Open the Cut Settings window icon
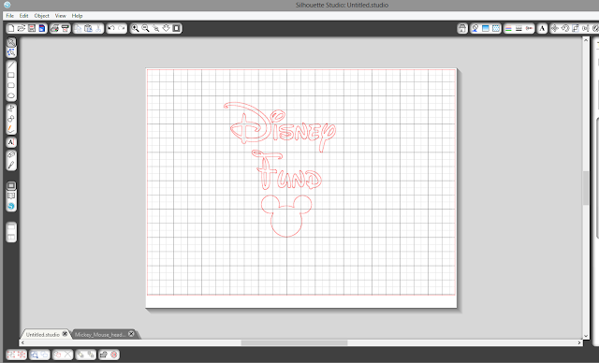This screenshot has width=599, height=363. 462,28
